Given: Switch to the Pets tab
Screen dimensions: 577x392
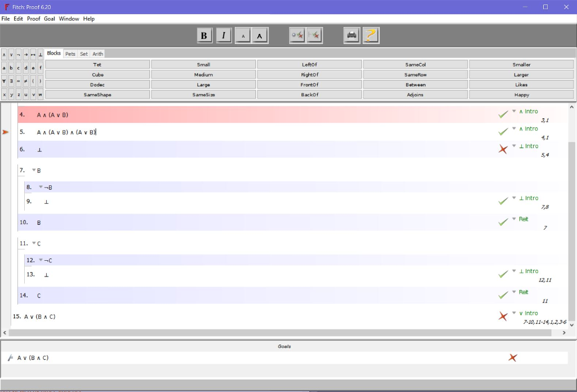Looking at the screenshot, I should pyautogui.click(x=70, y=54).
